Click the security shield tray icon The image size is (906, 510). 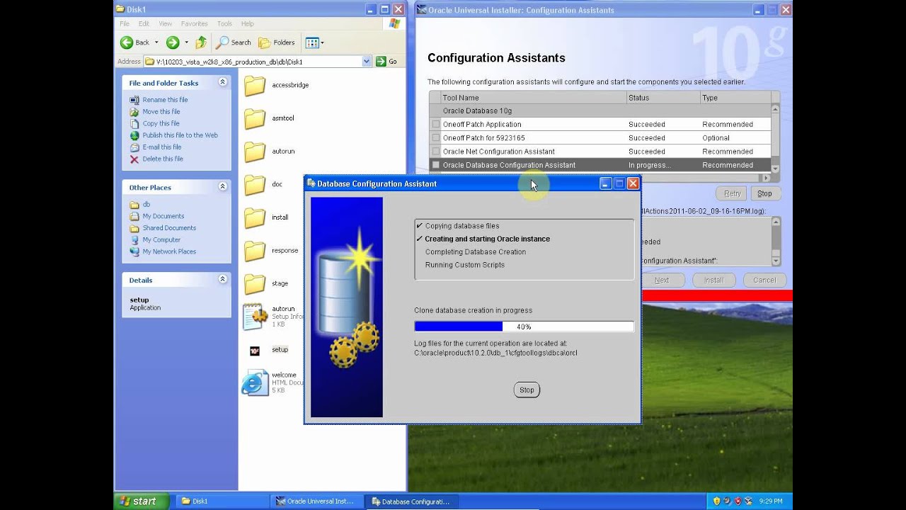[716, 501]
